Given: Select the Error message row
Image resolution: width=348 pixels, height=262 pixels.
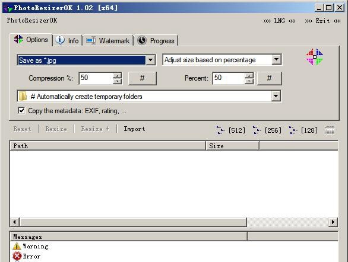Looking at the screenshot, I should point(27,256).
